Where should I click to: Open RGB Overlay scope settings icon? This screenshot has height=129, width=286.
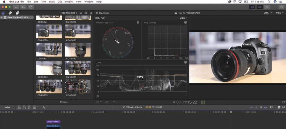click(x=186, y=23)
